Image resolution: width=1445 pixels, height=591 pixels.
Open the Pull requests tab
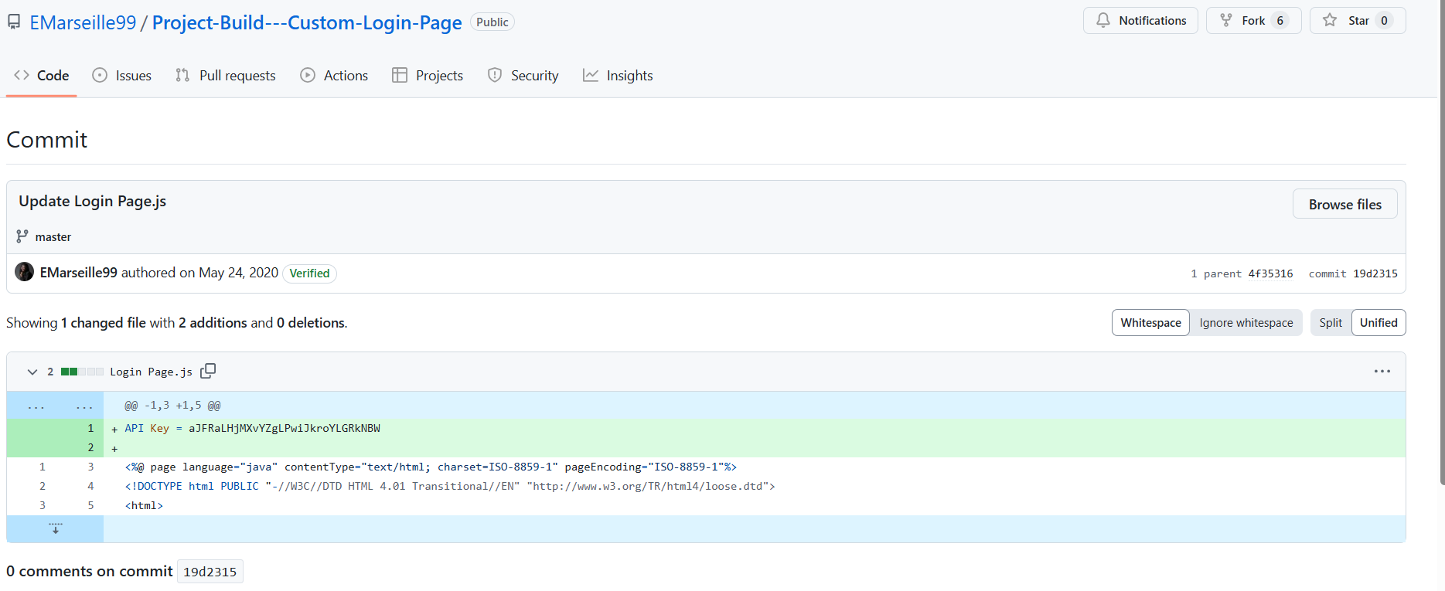point(226,75)
